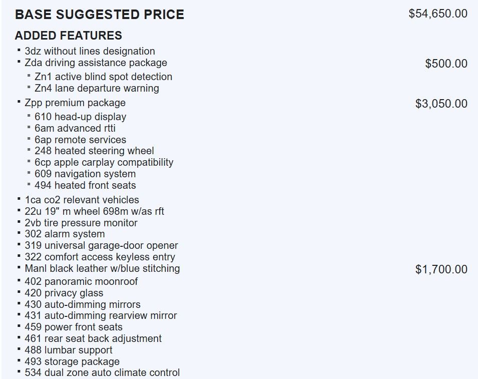Select 402 panoramic moonroof item
The height and width of the screenshot is (379, 478).
pos(81,281)
